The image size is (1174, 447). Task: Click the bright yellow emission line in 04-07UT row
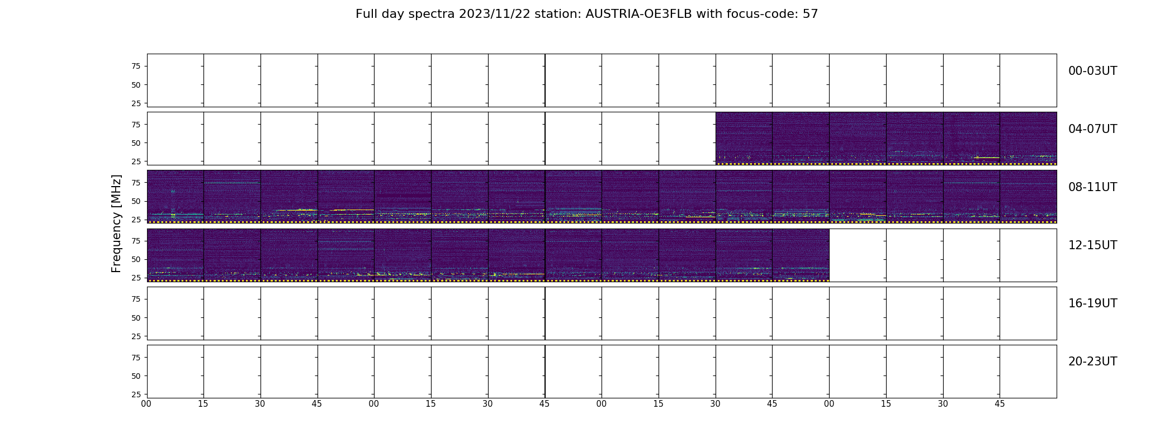point(986,158)
